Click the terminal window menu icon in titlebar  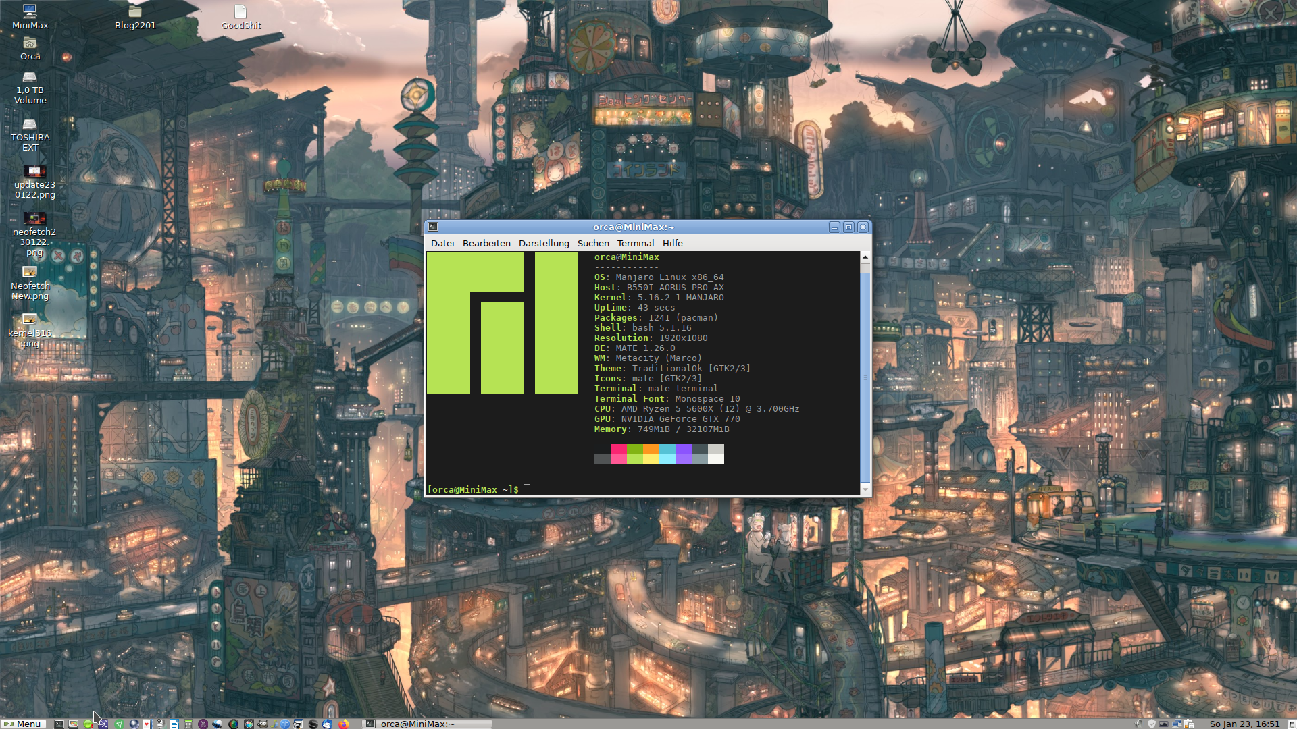pos(434,227)
